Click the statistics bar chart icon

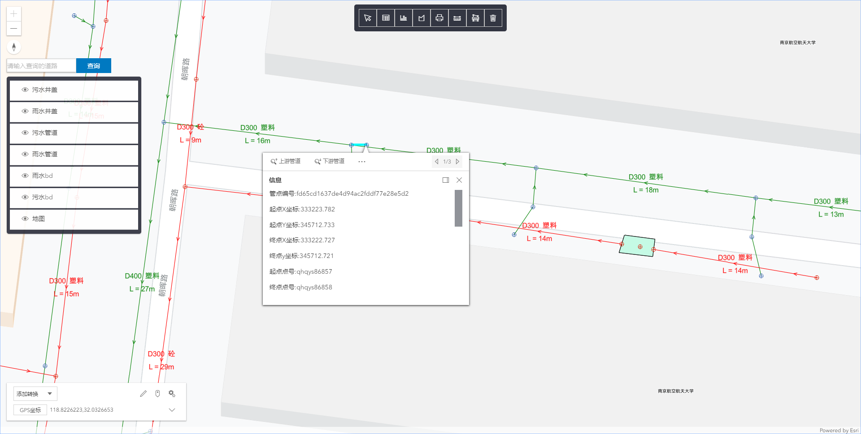pyautogui.click(x=403, y=18)
